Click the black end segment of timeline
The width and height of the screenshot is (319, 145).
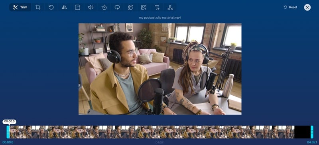click(x=302, y=132)
